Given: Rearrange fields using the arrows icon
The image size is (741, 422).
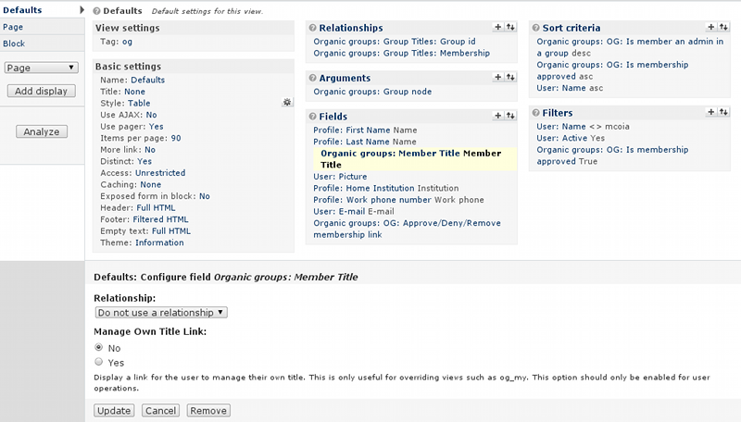Looking at the screenshot, I should (x=510, y=115).
